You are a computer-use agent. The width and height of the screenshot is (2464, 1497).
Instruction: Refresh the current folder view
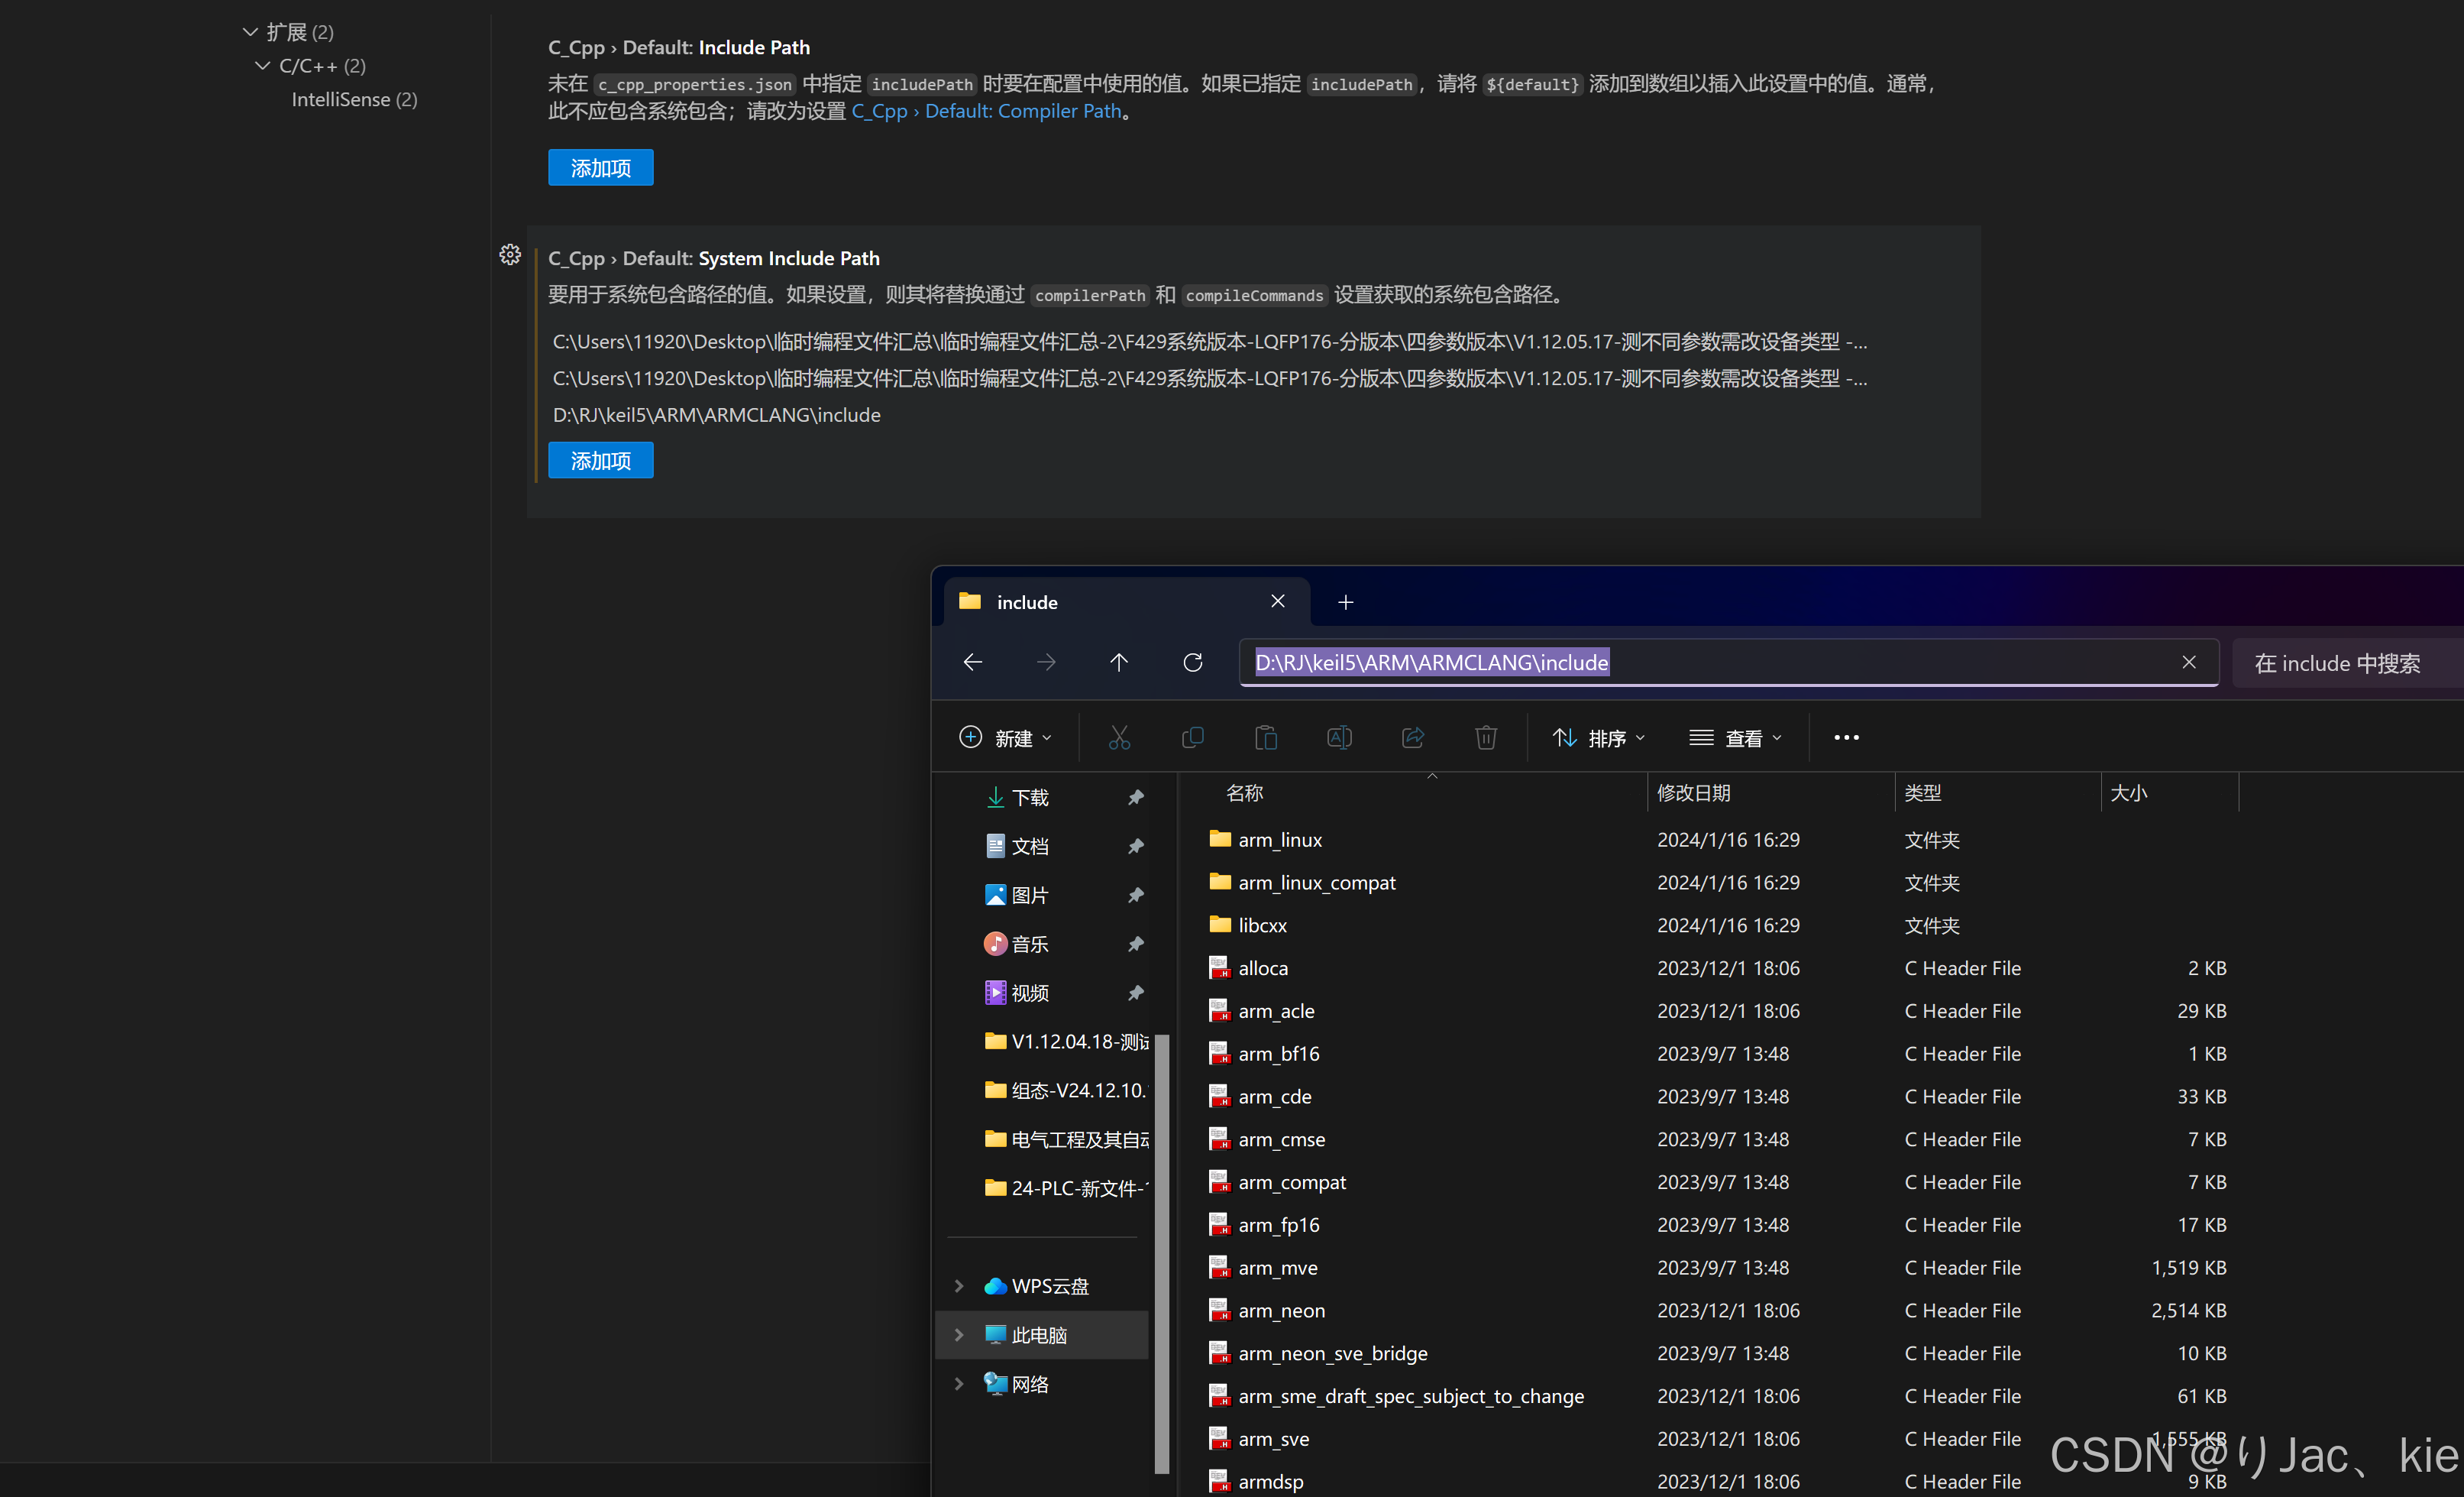[1192, 663]
